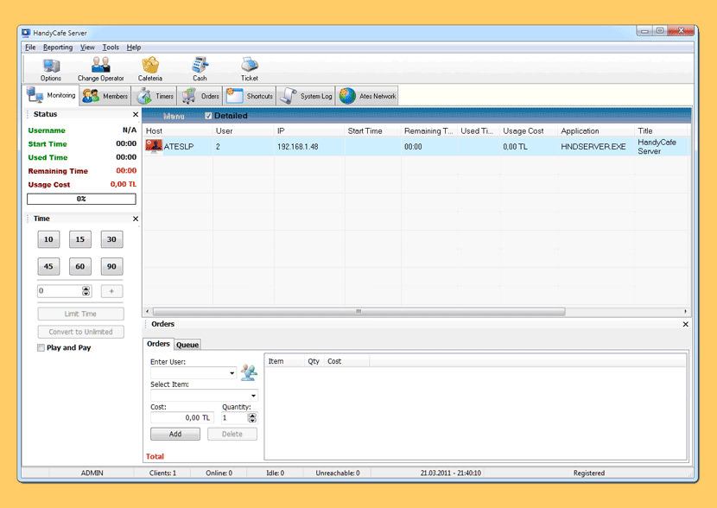717x508 pixels.
Task: Click the Change Operator icon
Action: (100, 69)
